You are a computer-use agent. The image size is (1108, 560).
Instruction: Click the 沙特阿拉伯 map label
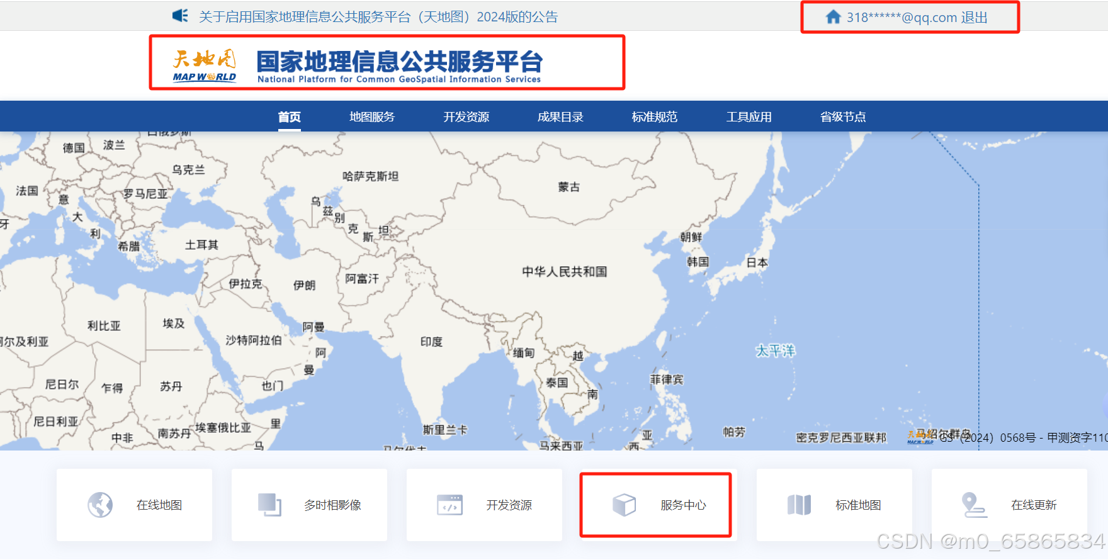[254, 340]
